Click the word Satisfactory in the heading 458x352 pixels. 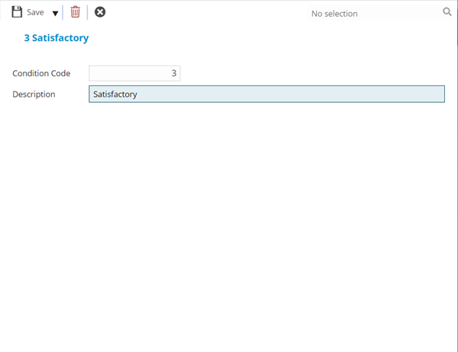[65, 37]
